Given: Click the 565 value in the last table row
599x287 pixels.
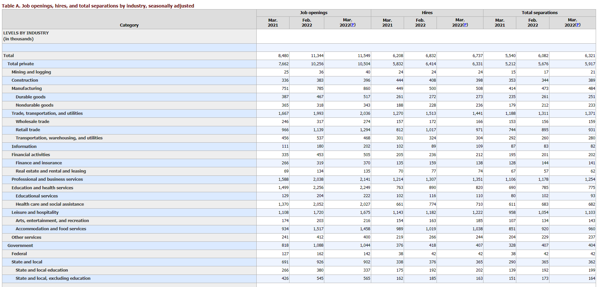Looking at the screenshot, I should tap(367, 278).
